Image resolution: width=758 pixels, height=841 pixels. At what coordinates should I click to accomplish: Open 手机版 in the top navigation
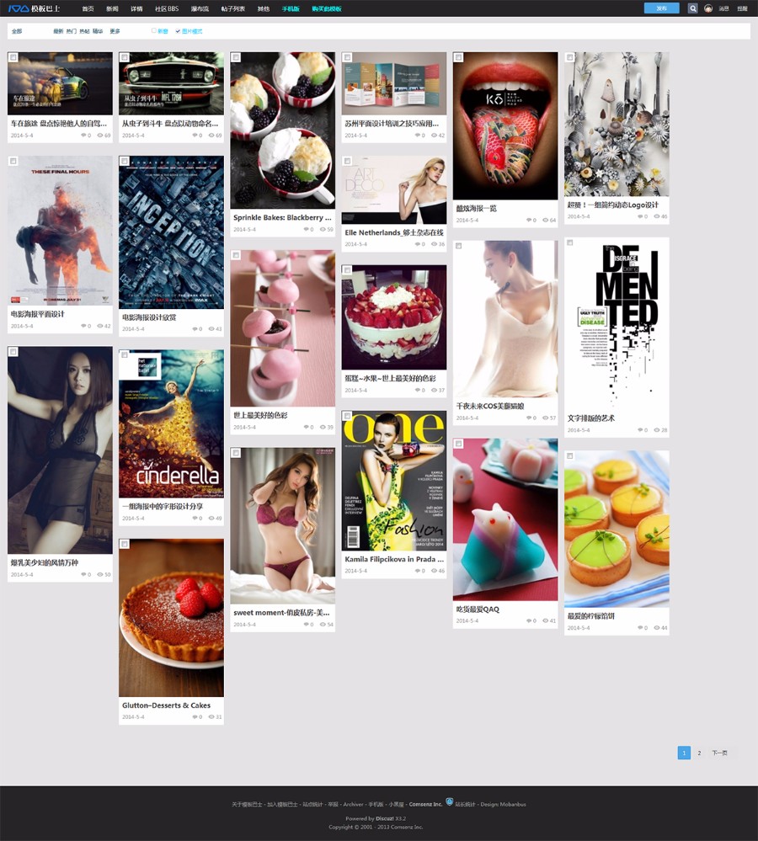click(291, 8)
